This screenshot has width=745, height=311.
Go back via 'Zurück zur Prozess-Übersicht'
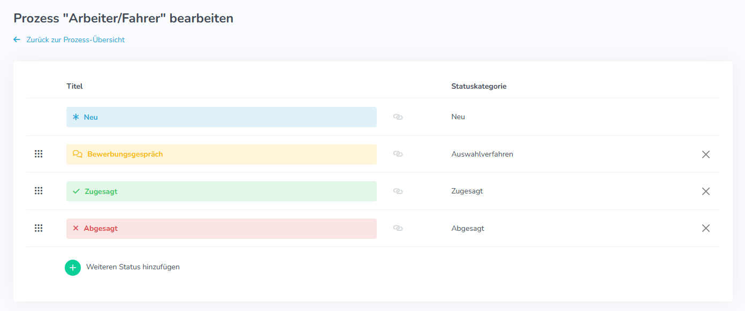(75, 40)
